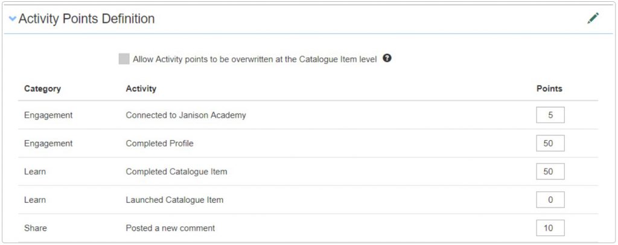Screen dimensions: 618x245
Task: Click the pencil edit icon
Action: (593, 19)
